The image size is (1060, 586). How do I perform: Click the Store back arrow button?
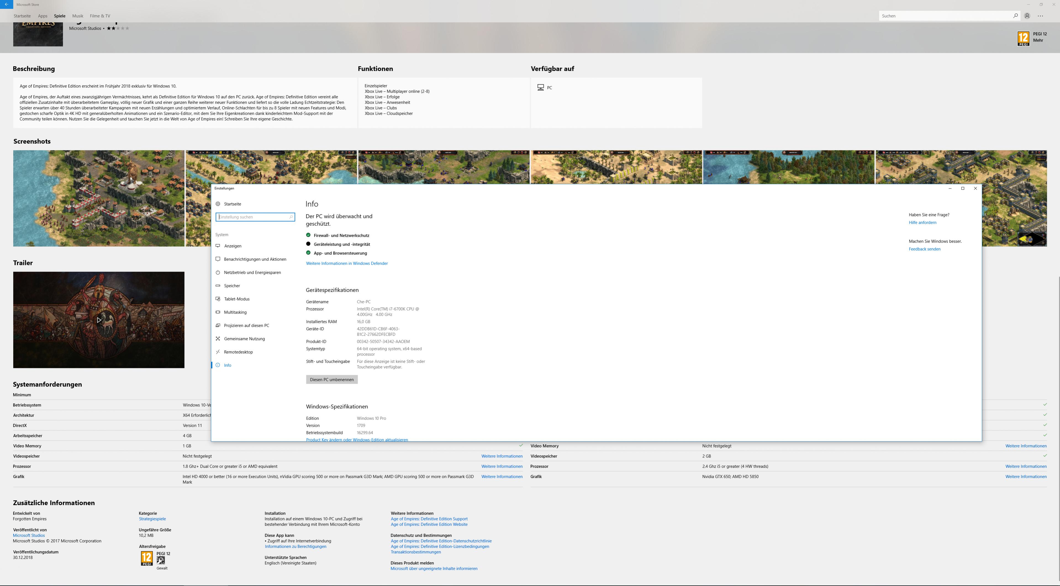[x=6, y=4]
